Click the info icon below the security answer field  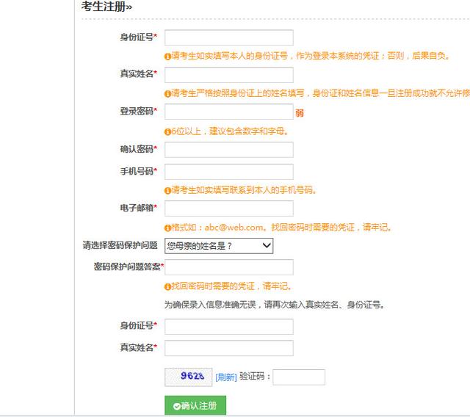(167, 286)
